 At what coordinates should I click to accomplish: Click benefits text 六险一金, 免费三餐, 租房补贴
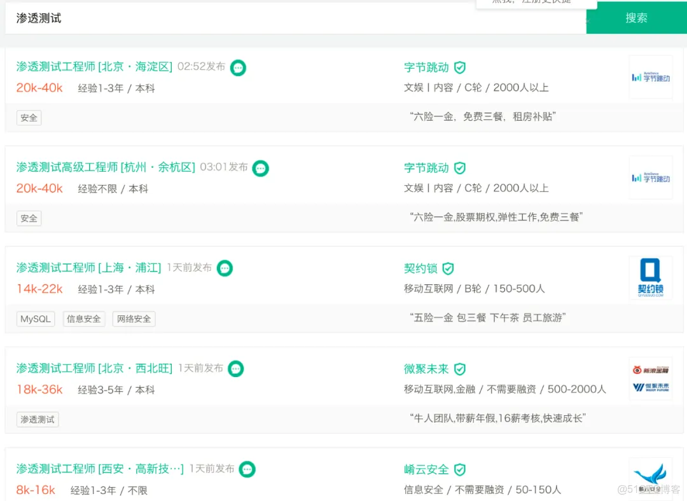pos(483,116)
